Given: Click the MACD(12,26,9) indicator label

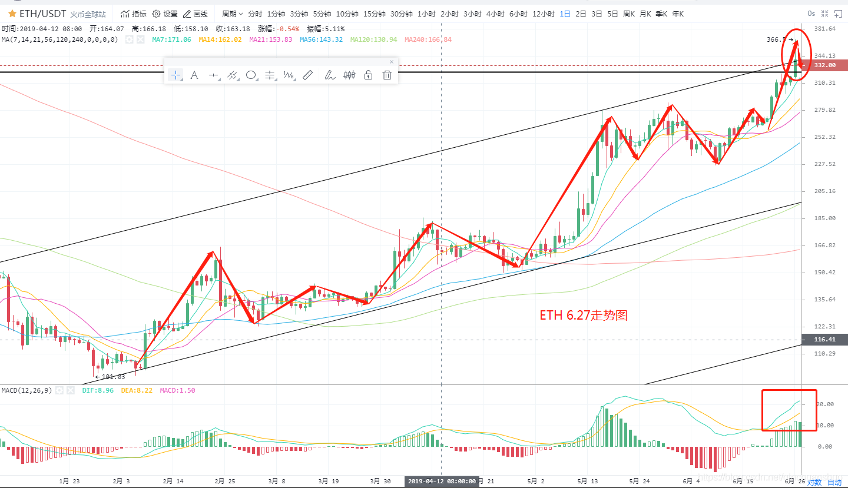Looking at the screenshot, I should [x=26, y=390].
